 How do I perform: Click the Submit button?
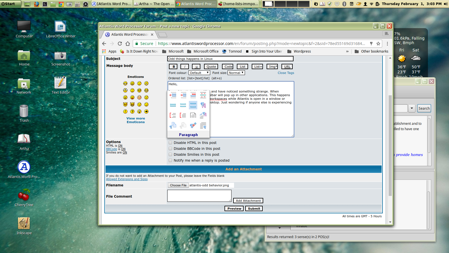click(x=254, y=209)
